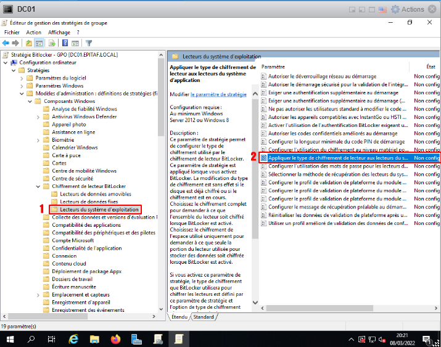Switch to the Standard tab
The image size is (441, 347).
pyautogui.click(x=203, y=317)
